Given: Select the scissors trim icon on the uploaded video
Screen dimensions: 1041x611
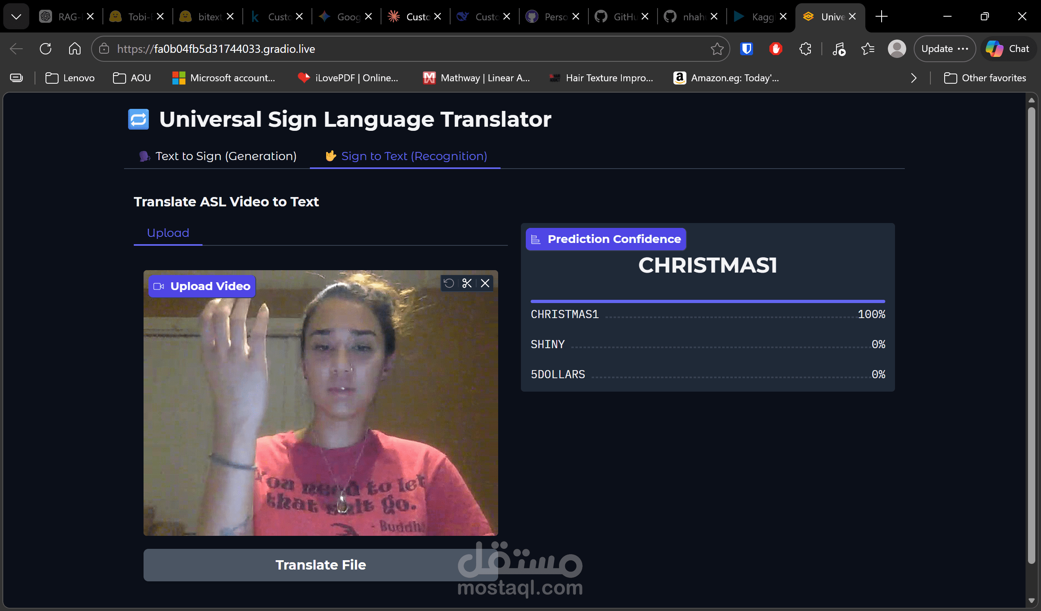Looking at the screenshot, I should coord(467,283).
